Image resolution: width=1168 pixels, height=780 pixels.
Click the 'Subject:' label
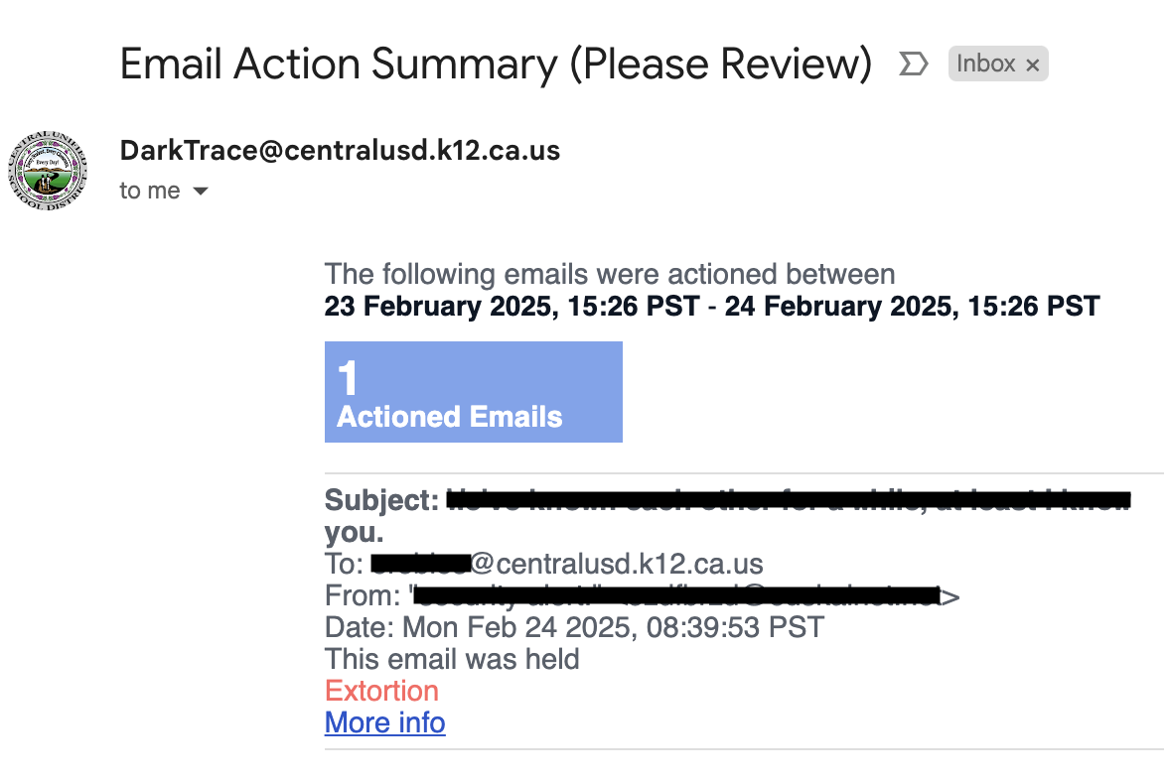(381, 500)
